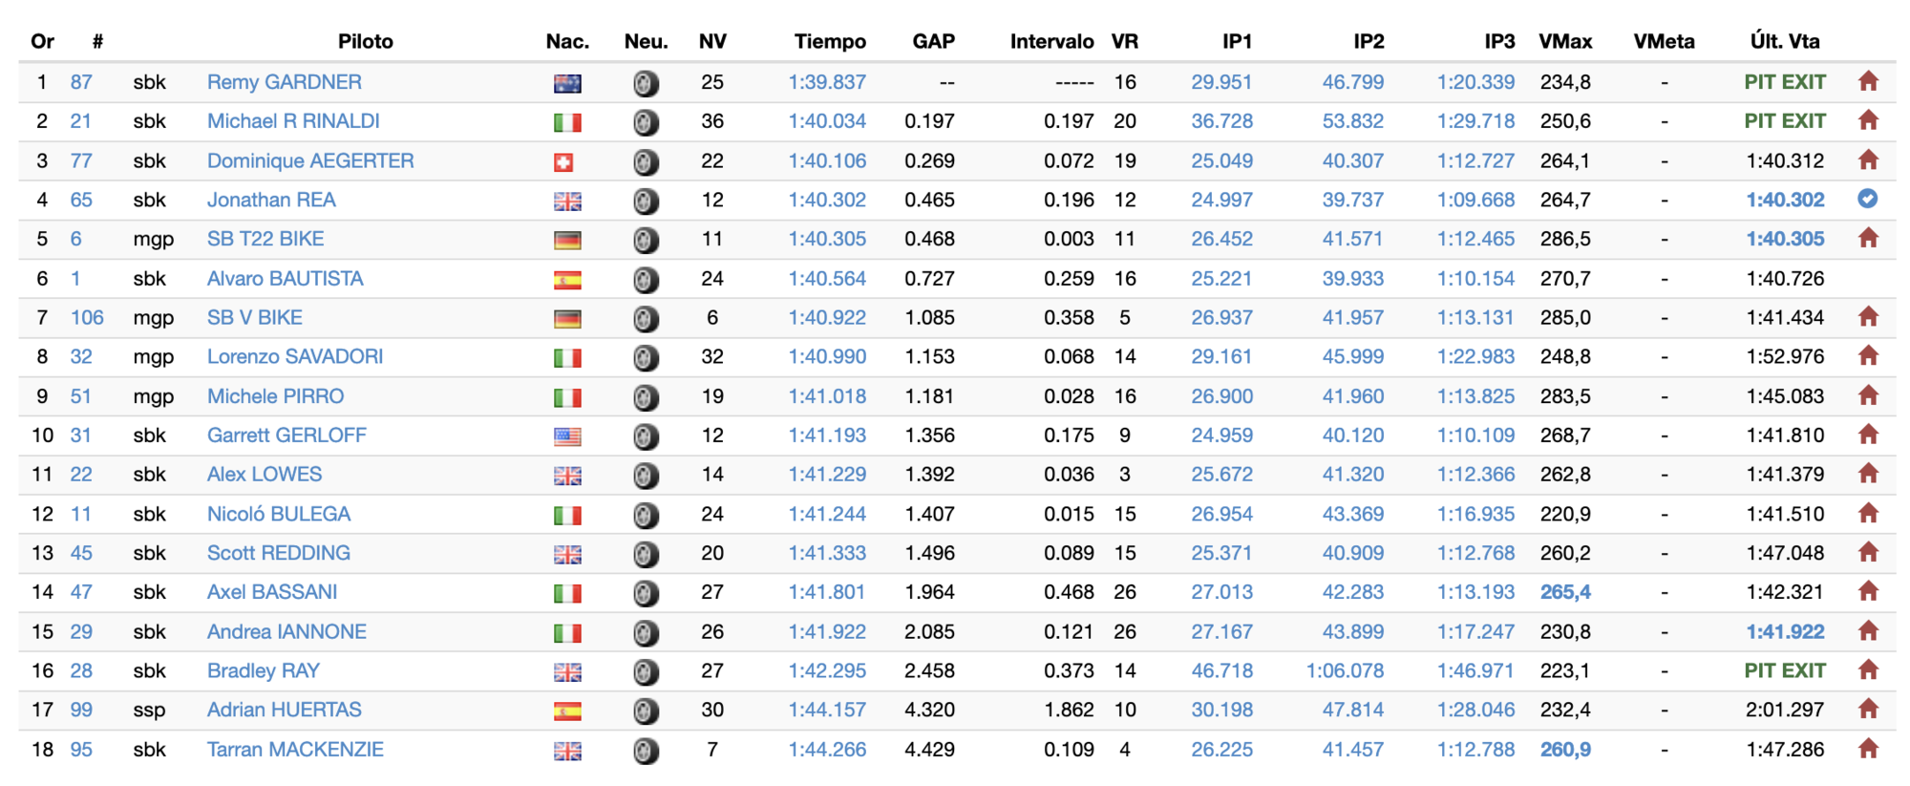Click the tyre icon for Andrea IANNONE

[x=646, y=632]
